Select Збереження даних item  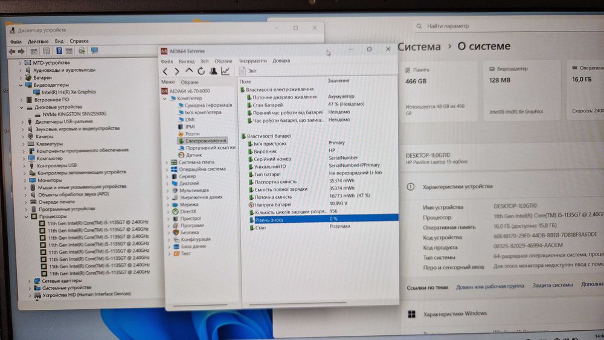198,197
